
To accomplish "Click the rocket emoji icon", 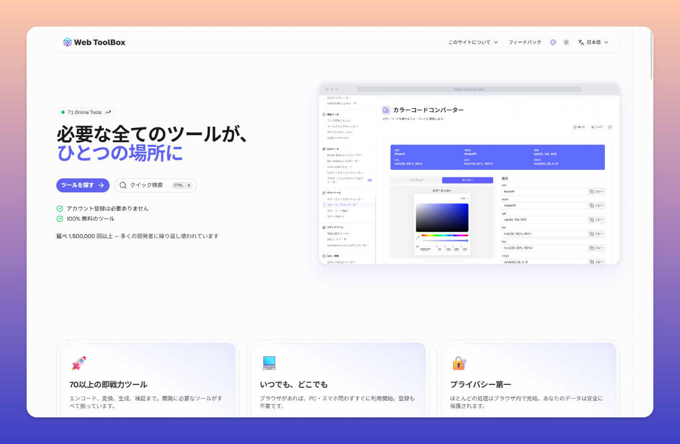I will [79, 363].
